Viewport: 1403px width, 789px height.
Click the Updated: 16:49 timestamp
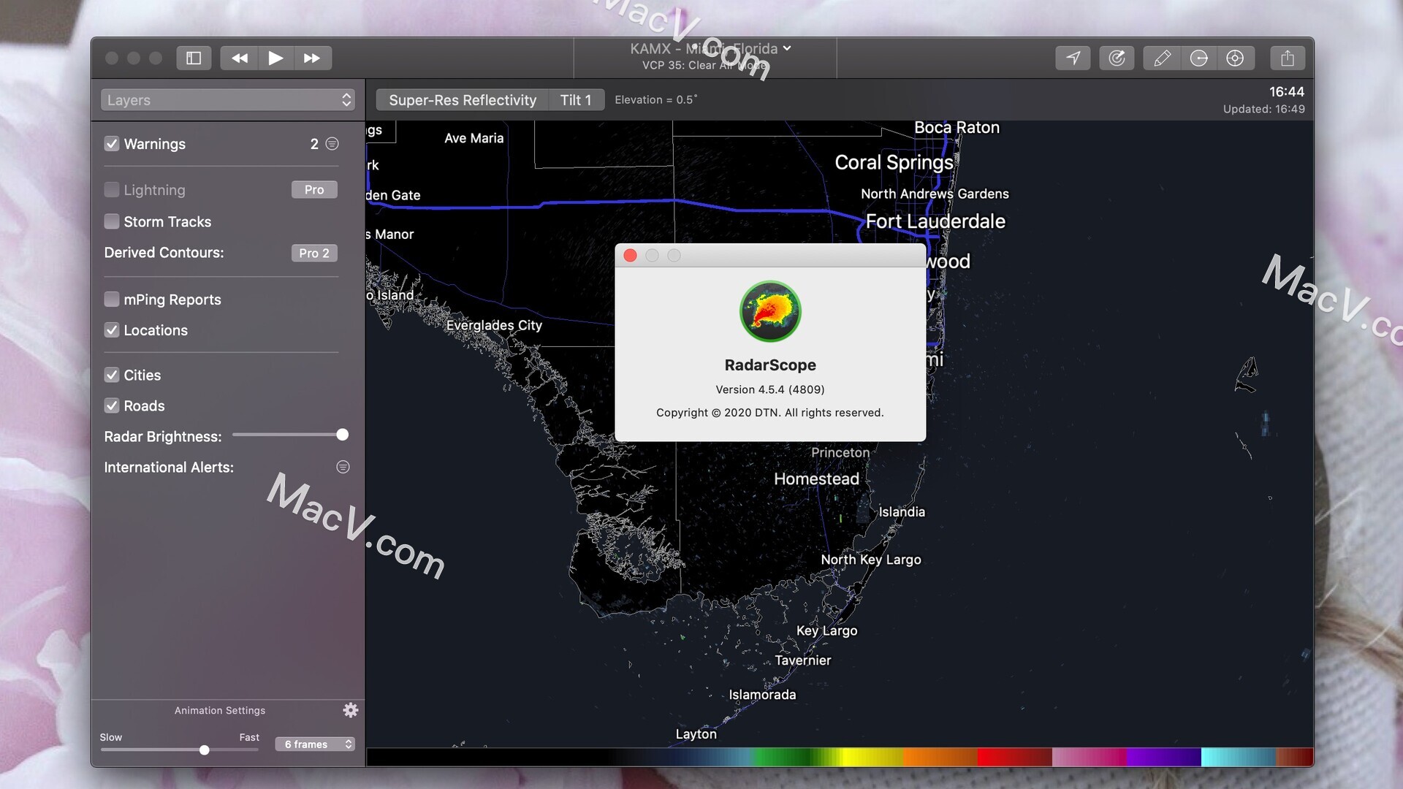1263,109
